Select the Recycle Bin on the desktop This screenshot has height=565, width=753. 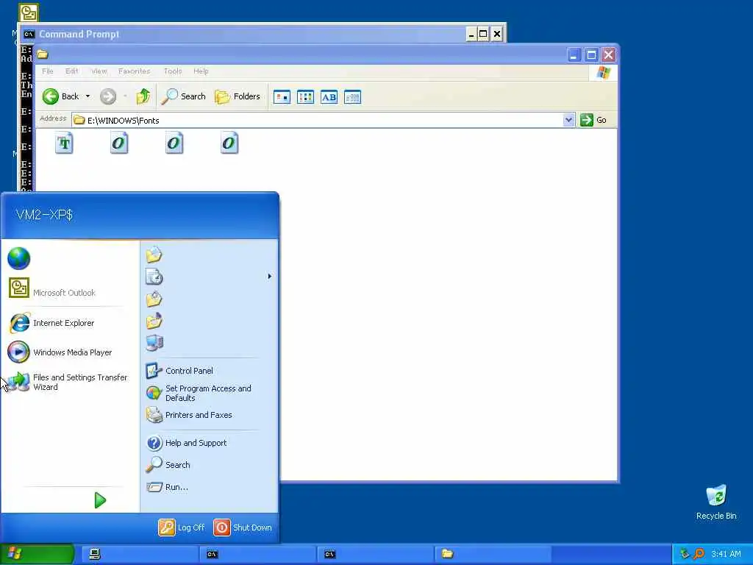point(716,502)
